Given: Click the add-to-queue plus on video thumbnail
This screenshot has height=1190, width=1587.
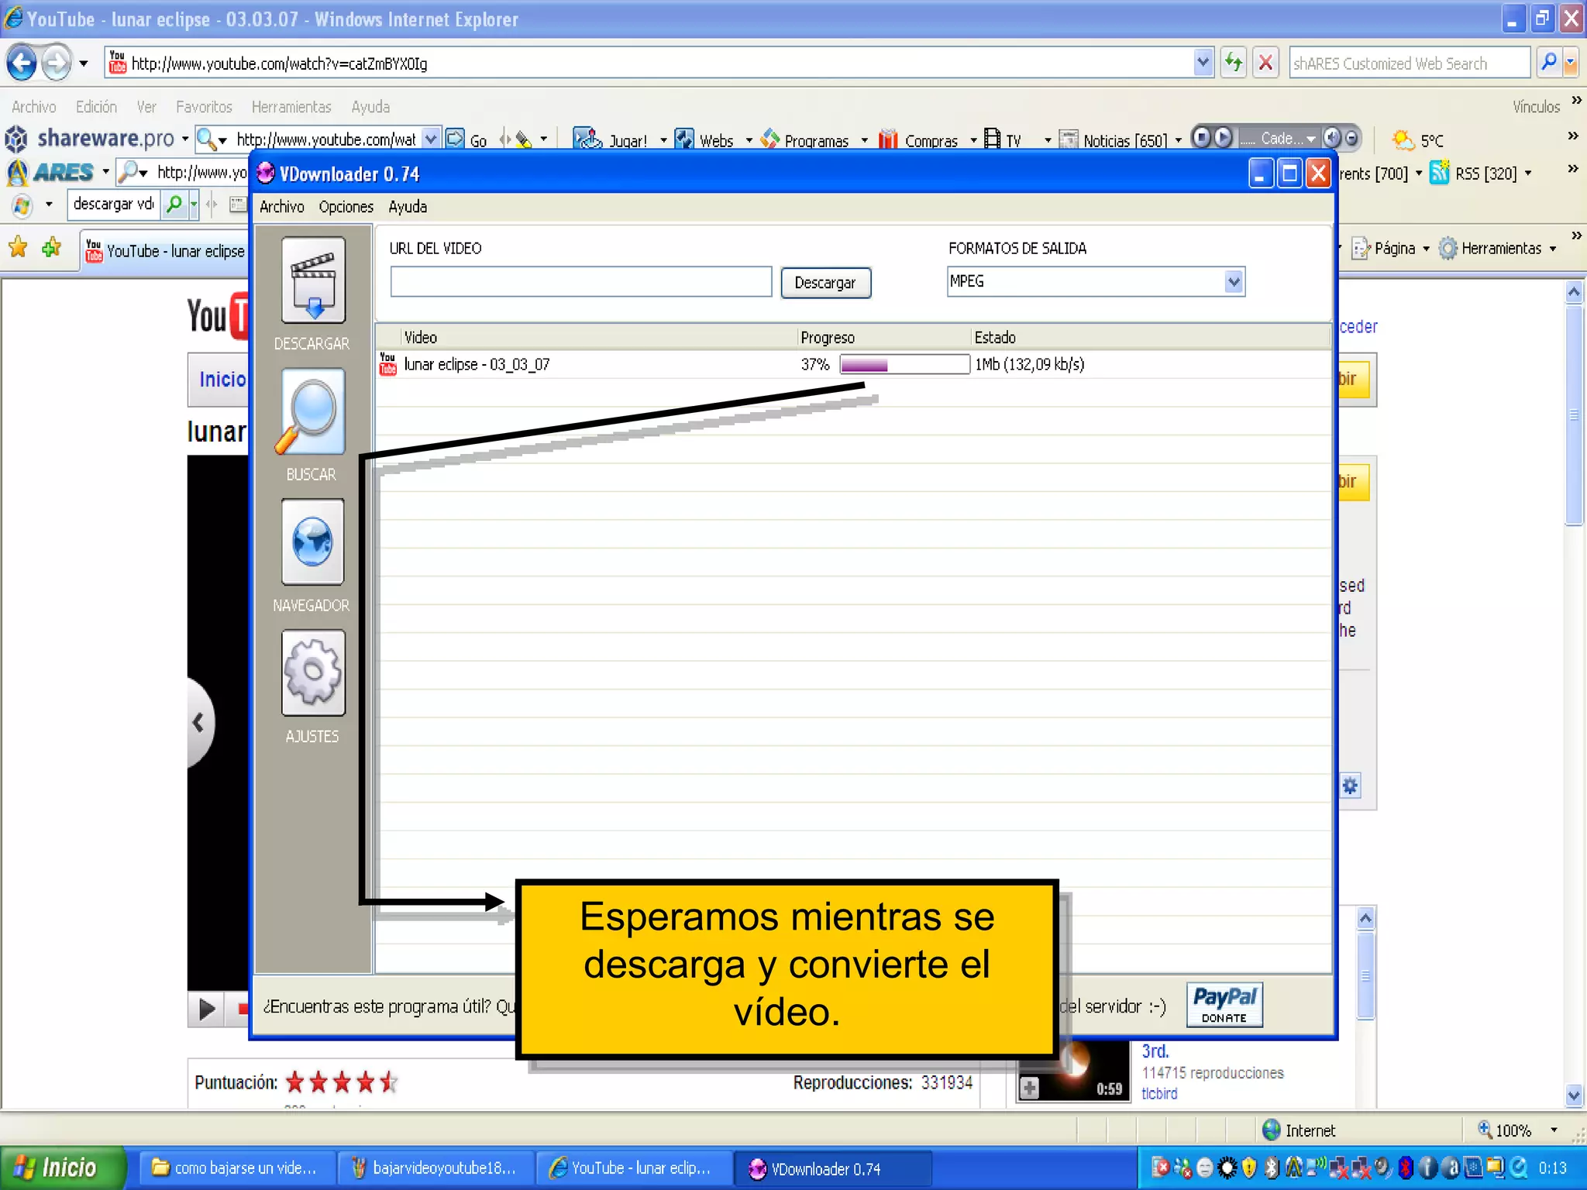Looking at the screenshot, I should (x=1030, y=1088).
